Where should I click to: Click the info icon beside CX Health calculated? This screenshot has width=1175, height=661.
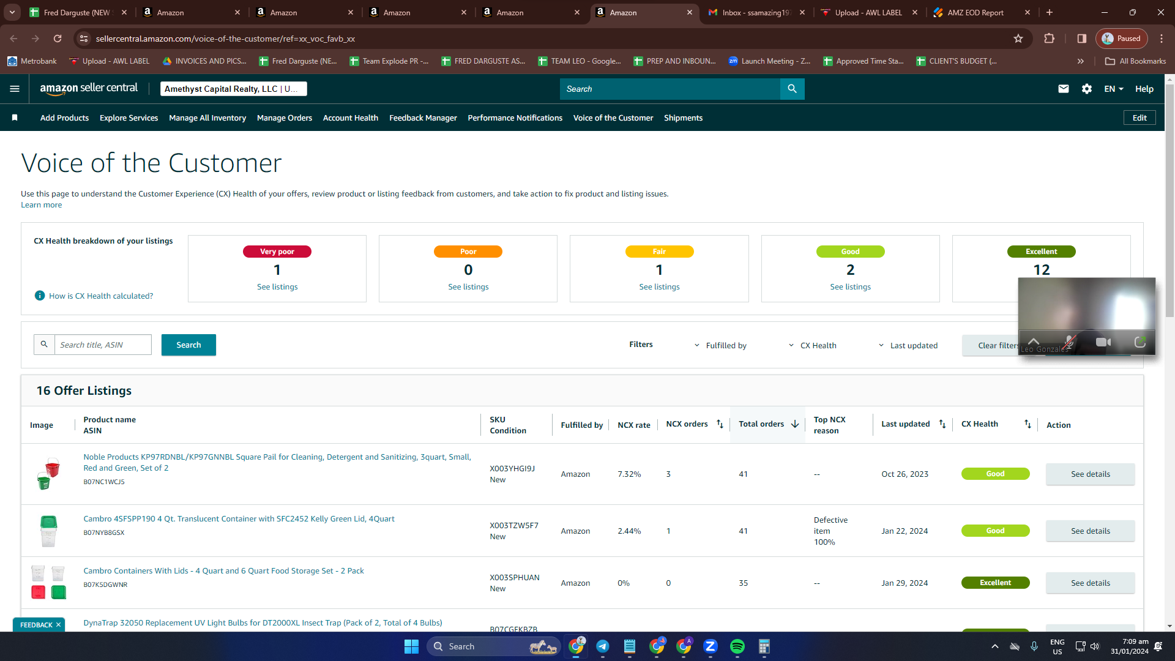pos(40,296)
